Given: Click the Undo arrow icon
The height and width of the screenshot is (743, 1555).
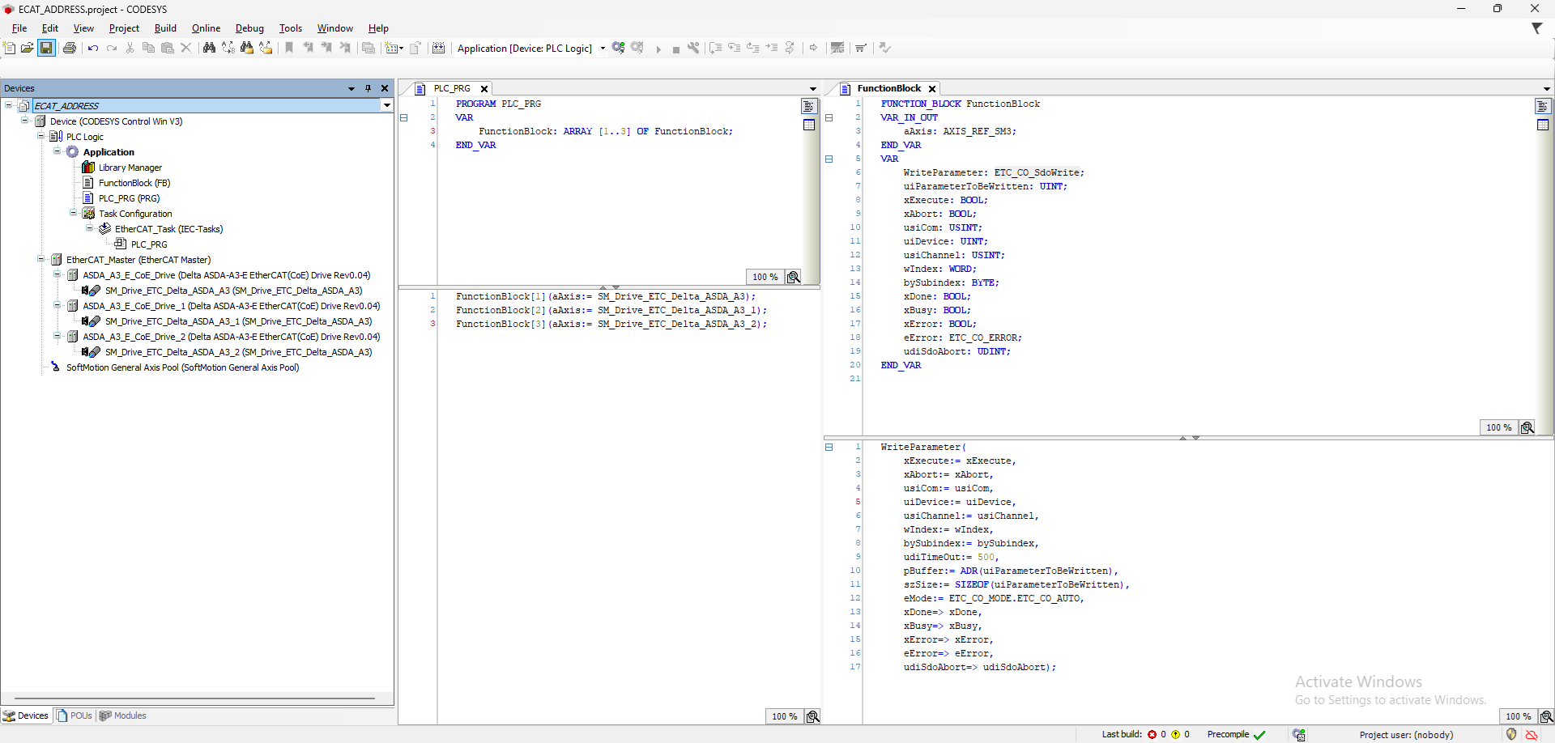Looking at the screenshot, I should click(x=93, y=49).
